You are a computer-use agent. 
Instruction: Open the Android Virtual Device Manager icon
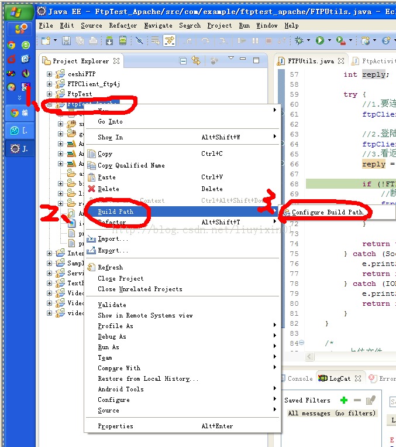123,41
